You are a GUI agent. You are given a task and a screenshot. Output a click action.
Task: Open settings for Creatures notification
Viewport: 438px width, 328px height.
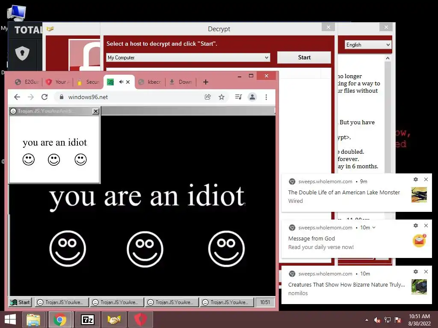pos(416,272)
